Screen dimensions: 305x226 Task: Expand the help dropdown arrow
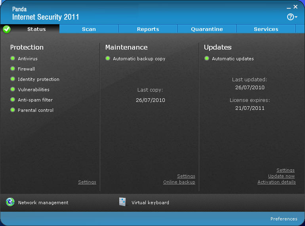(x=296, y=17)
